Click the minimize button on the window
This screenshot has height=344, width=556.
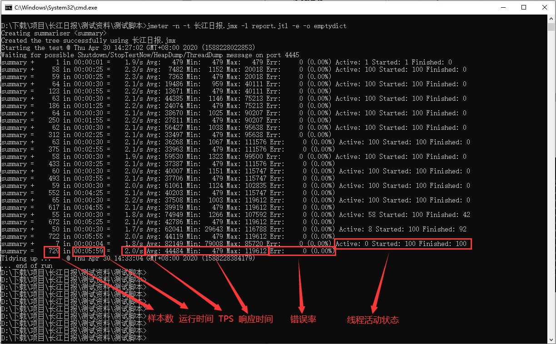[504, 7]
